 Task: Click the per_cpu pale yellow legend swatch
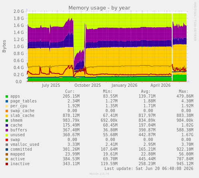[x=7, y=106]
